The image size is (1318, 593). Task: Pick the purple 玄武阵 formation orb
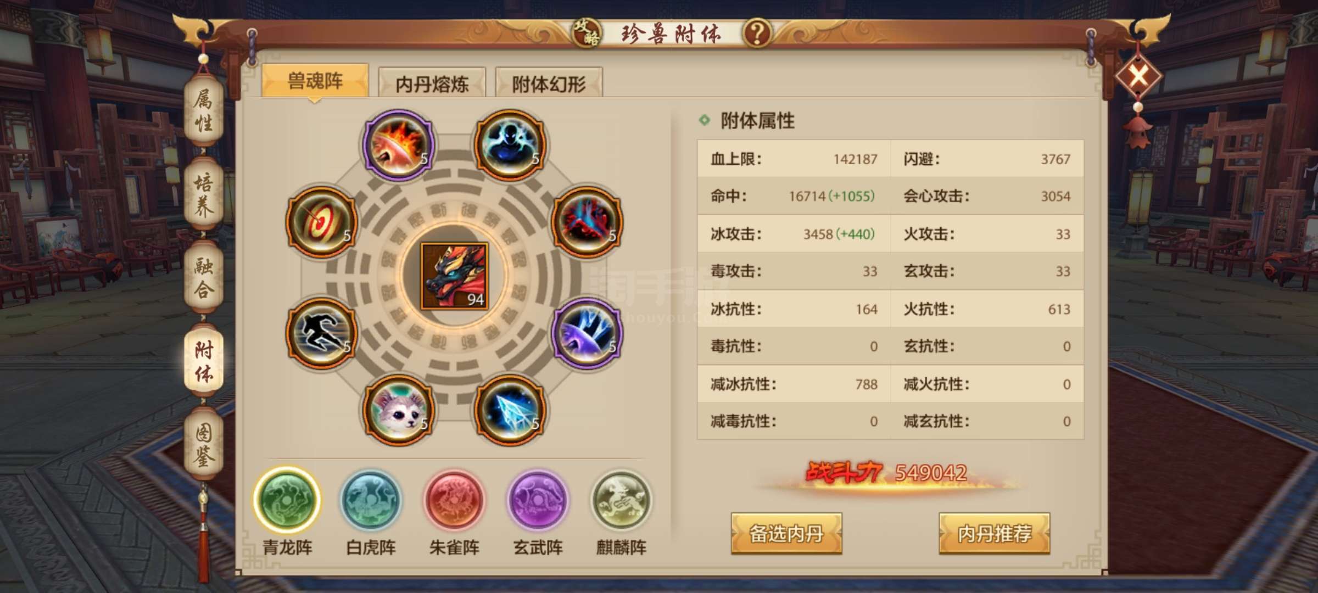point(538,500)
